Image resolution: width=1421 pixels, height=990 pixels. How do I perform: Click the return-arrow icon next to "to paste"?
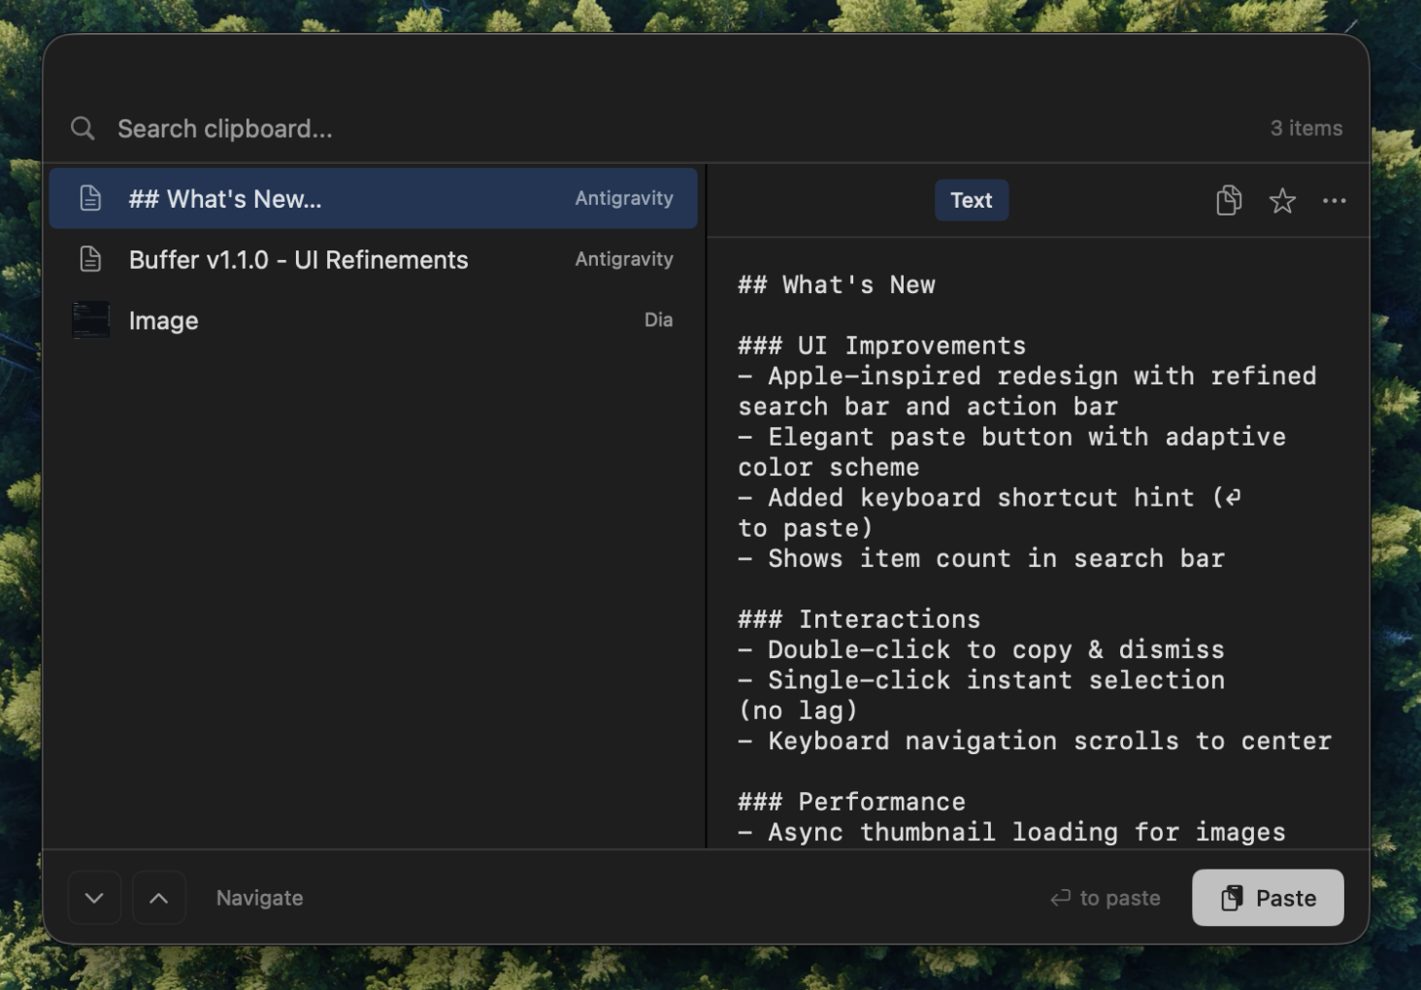(x=1059, y=898)
